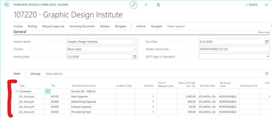The height and width of the screenshot is (118, 272).
Task: Open Posting Date calendar picker
Action: (x=135, y=57)
